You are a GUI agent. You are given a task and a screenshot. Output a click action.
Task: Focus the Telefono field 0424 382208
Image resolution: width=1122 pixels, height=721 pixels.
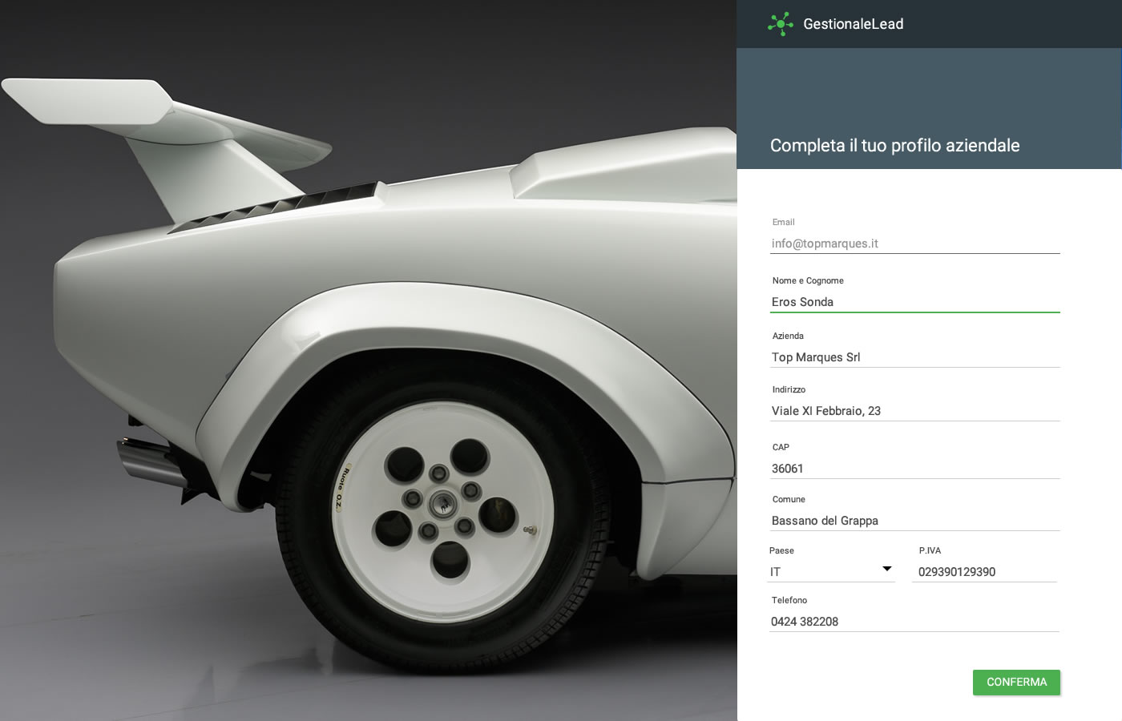click(914, 622)
